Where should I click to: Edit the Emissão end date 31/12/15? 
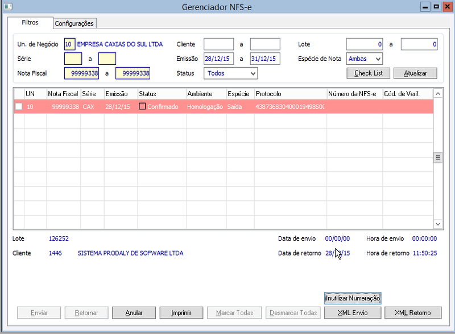click(265, 59)
